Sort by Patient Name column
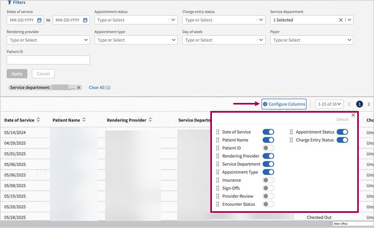Image resolution: width=374 pixels, height=228 pixels. tap(84, 120)
